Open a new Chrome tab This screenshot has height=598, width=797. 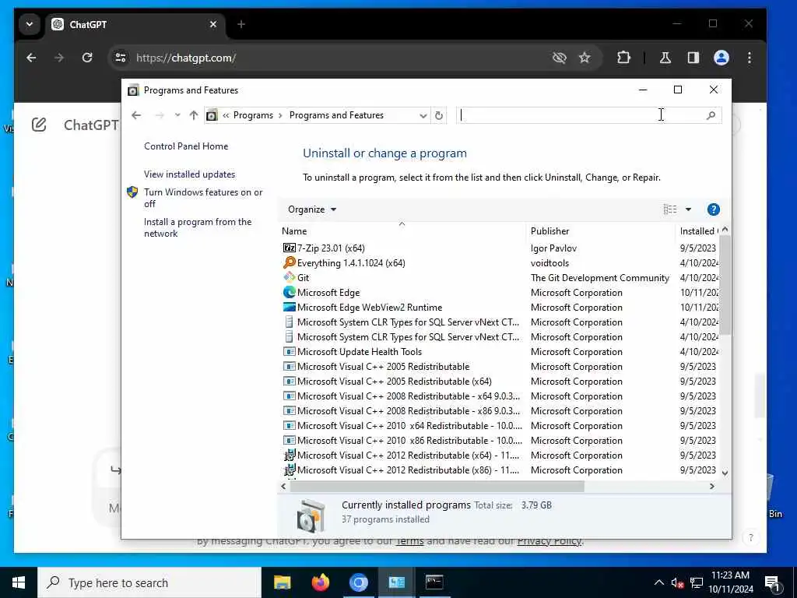click(241, 24)
